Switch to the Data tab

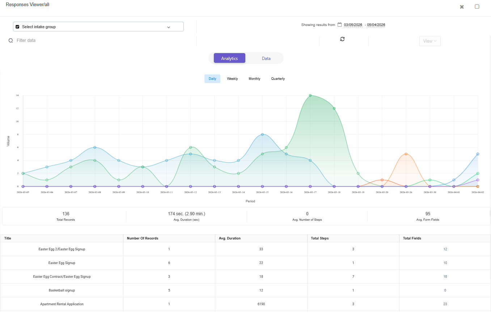pos(266,58)
